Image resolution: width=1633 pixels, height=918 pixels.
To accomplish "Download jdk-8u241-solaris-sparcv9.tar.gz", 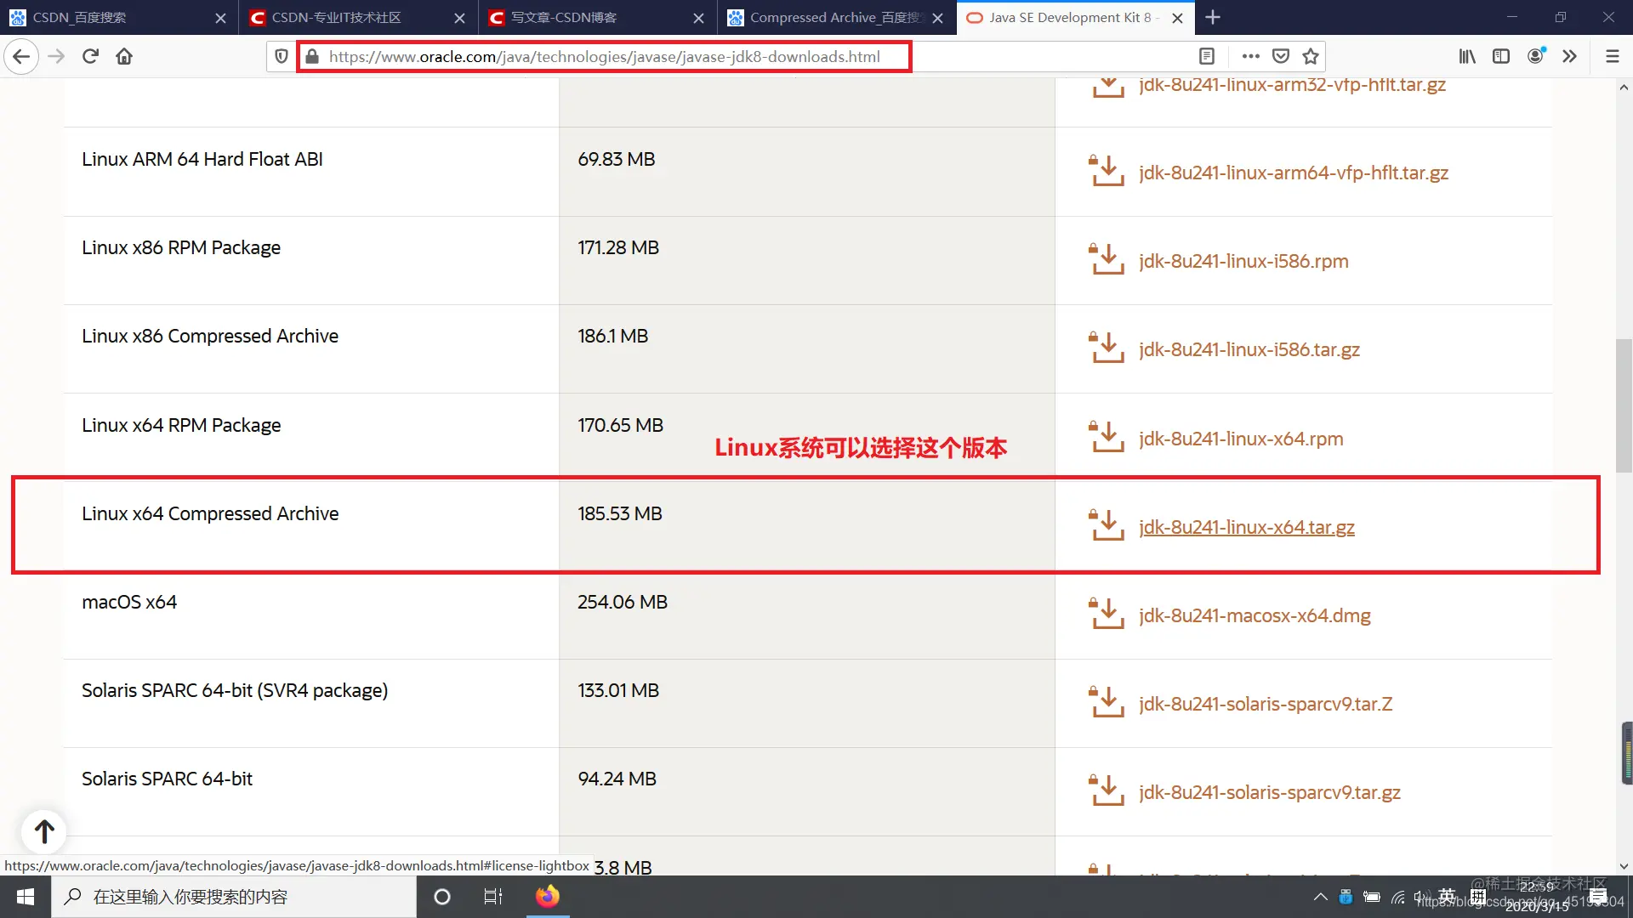I will point(1269,792).
